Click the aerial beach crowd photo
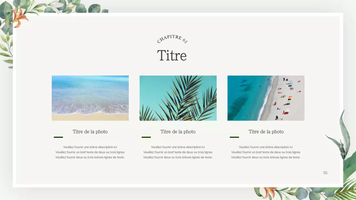356x200 pixels. (x=266, y=98)
